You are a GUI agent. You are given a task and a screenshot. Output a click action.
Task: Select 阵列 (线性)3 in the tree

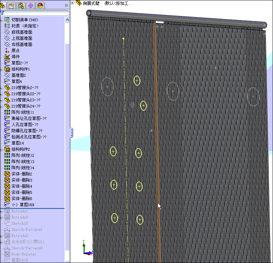point(23,162)
